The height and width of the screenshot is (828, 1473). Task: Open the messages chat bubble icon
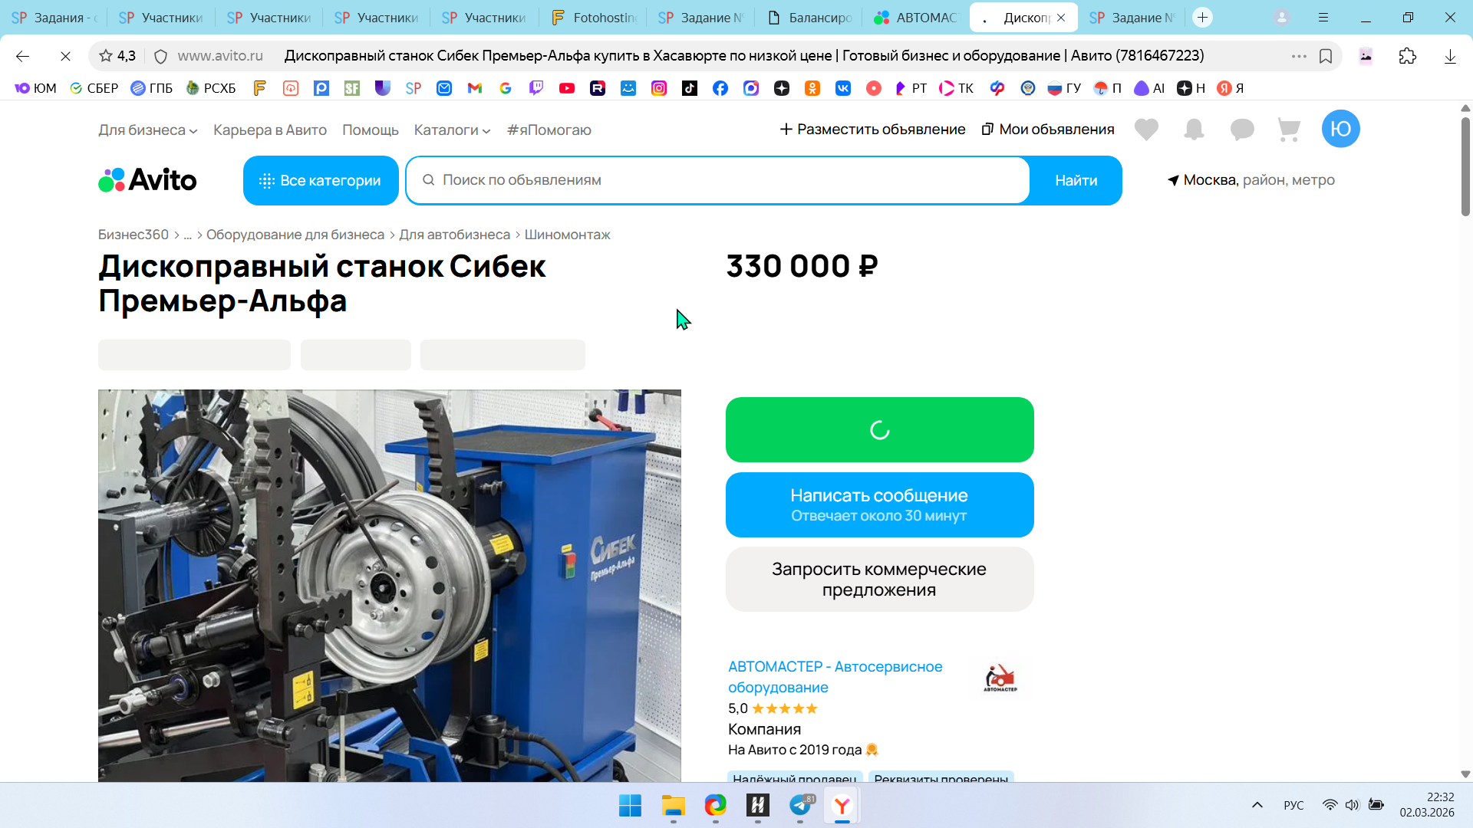1241,130
